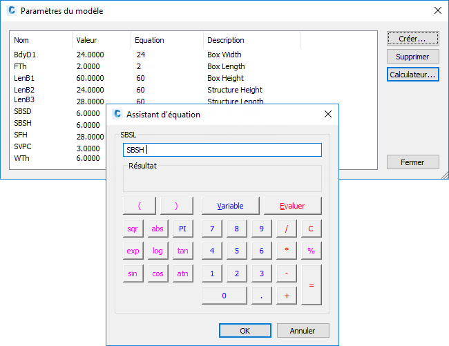Screen dimensions: 449x346
Task: Click the multiply asterisk key
Action: 287,251
